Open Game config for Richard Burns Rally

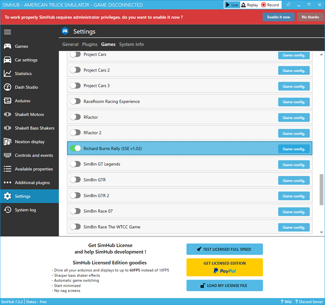(x=294, y=149)
